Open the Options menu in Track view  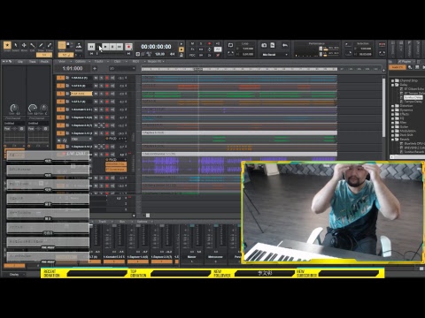[81, 62]
